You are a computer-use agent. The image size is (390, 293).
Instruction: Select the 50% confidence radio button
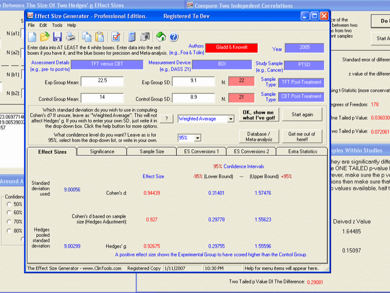tap(9, 204)
